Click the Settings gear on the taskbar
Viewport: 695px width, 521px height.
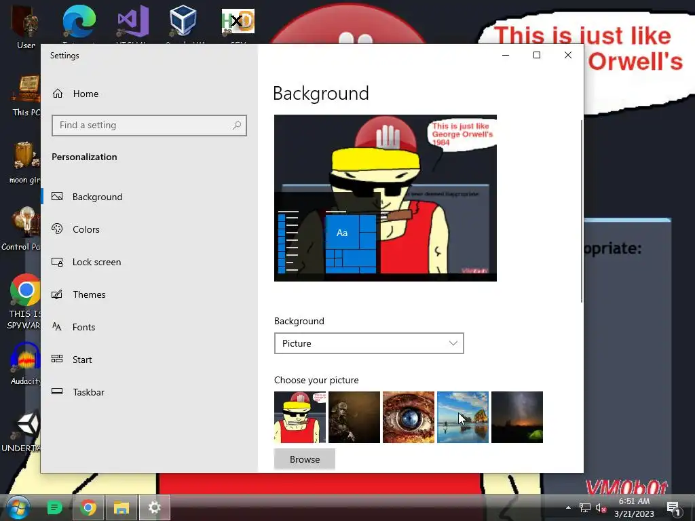pyautogui.click(x=154, y=507)
